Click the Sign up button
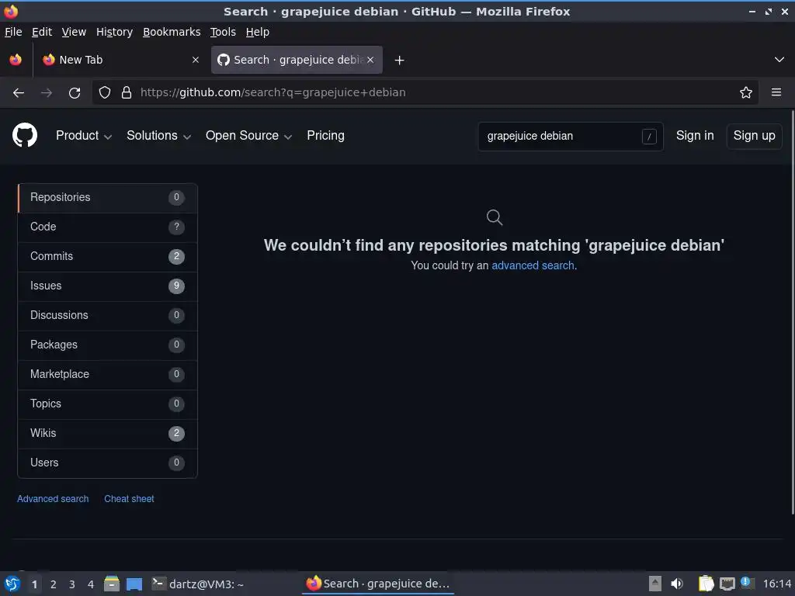795x596 pixels. pyautogui.click(x=754, y=136)
